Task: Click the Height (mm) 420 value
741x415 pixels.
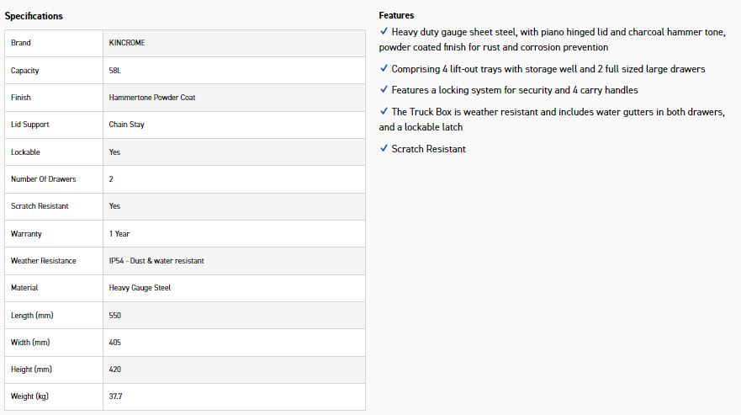Action: (115, 369)
